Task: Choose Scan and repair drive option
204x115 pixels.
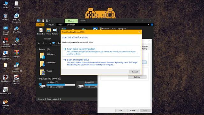Action: click(x=101, y=62)
